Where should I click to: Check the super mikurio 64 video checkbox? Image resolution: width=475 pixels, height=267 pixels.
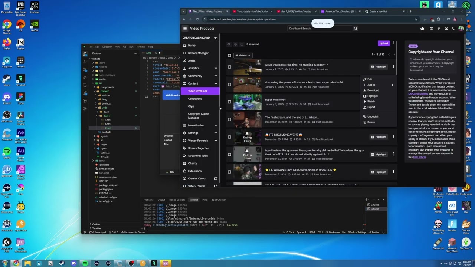pos(229,102)
